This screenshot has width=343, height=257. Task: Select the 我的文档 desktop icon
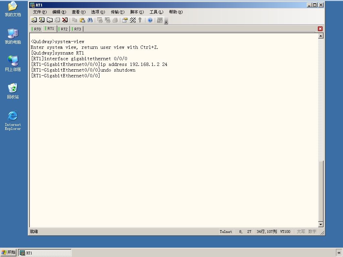[13, 9]
